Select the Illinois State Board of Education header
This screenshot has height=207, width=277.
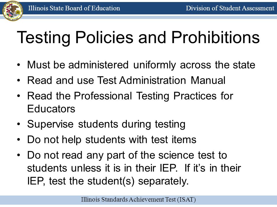click(74, 8)
